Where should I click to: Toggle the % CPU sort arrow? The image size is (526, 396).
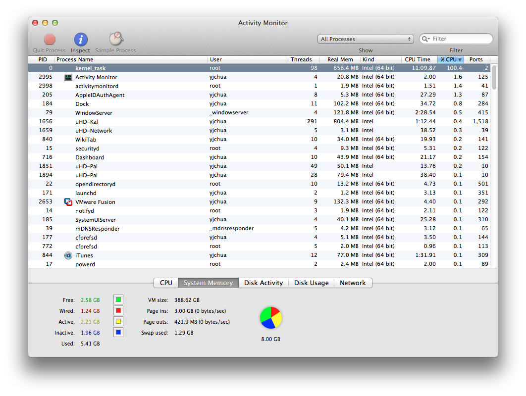(x=460, y=60)
